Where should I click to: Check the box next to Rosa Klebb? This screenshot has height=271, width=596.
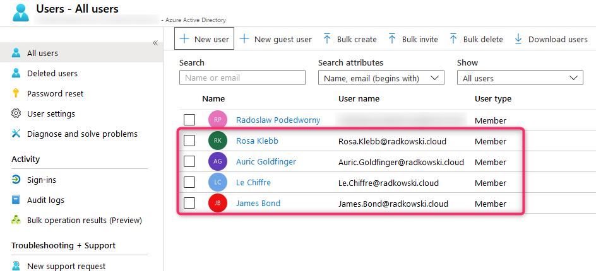click(x=189, y=141)
